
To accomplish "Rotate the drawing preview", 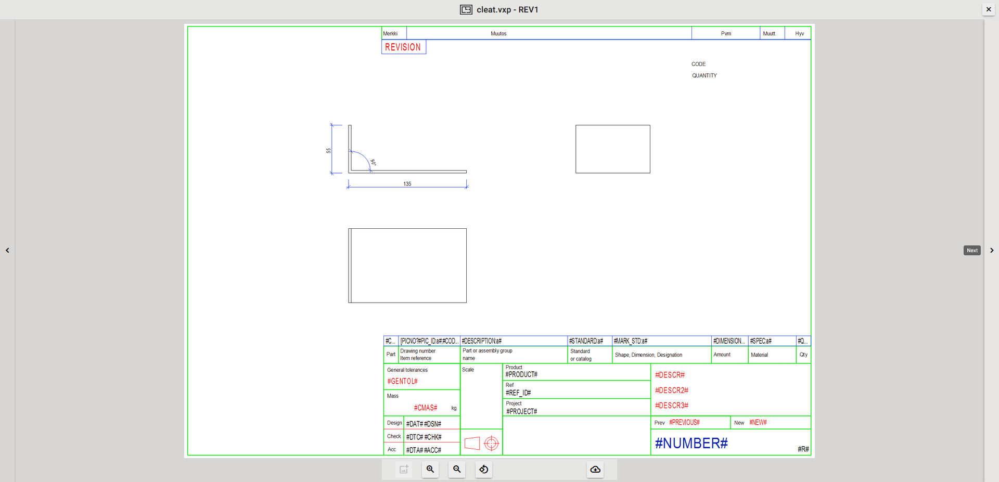I will pyautogui.click(x=484, y=470).
